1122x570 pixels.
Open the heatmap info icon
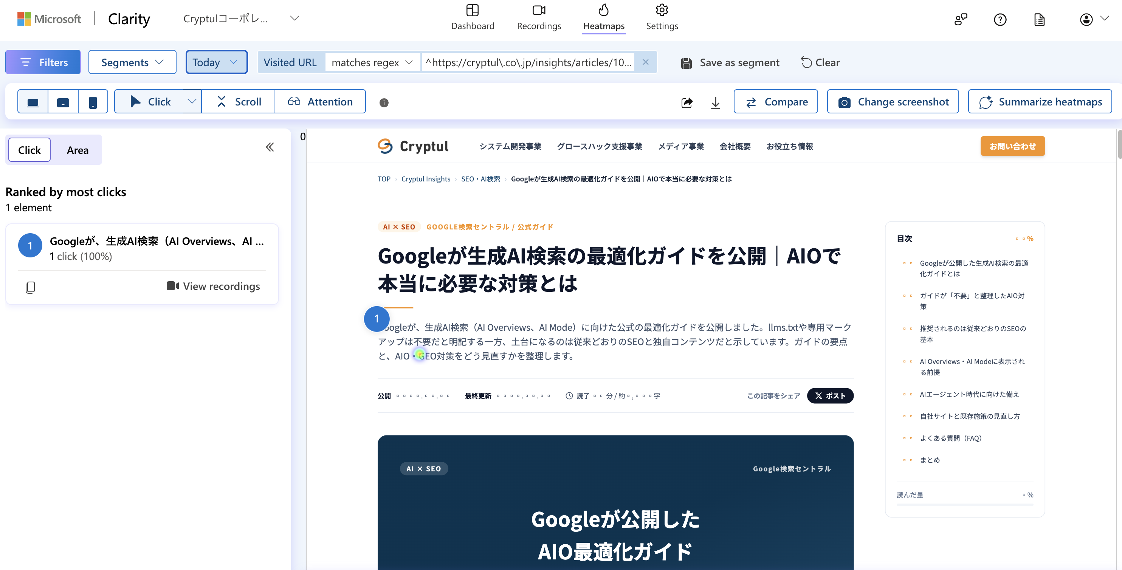(x=384, y=103)
